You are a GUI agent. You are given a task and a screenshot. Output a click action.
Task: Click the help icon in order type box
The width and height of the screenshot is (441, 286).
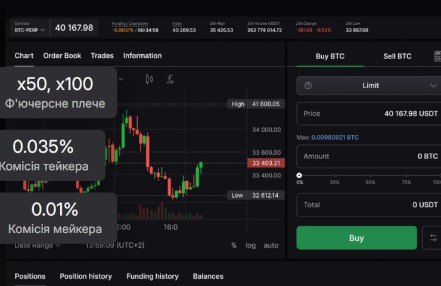point(308,86)
